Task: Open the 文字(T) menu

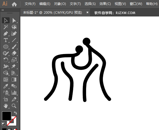Action: (75, 4)
